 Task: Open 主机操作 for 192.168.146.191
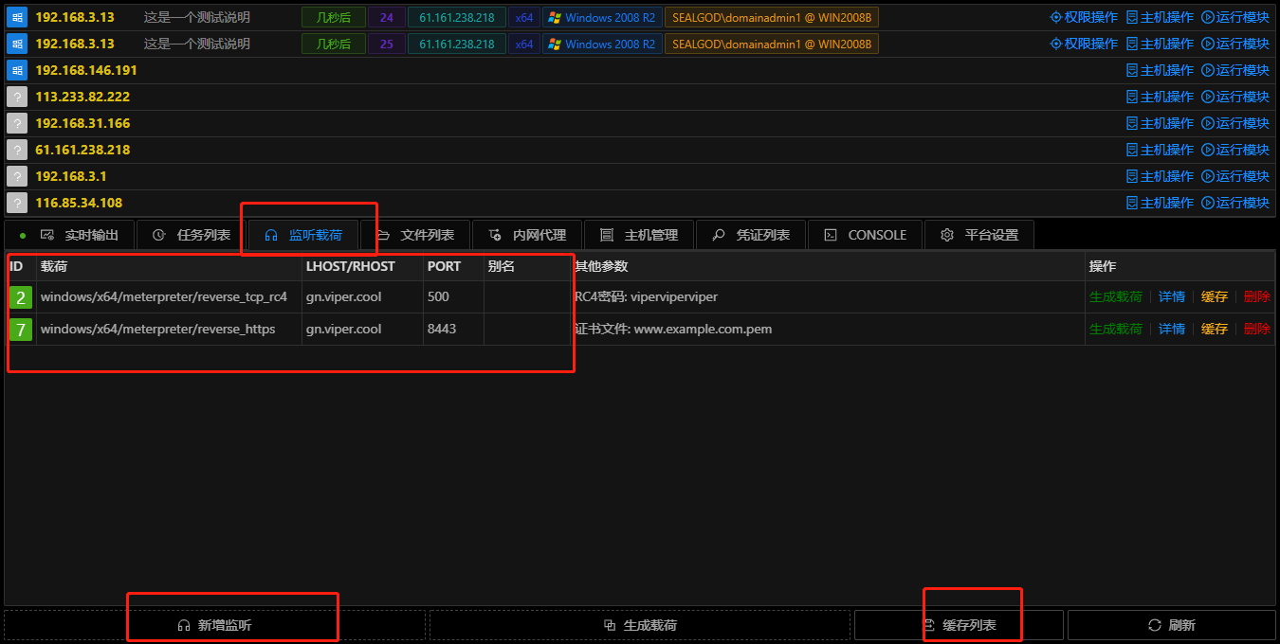(x=1160, y=70)
